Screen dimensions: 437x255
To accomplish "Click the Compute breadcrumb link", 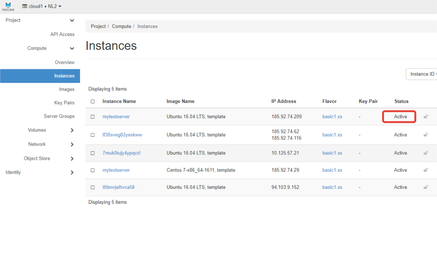I will (121, 26).
